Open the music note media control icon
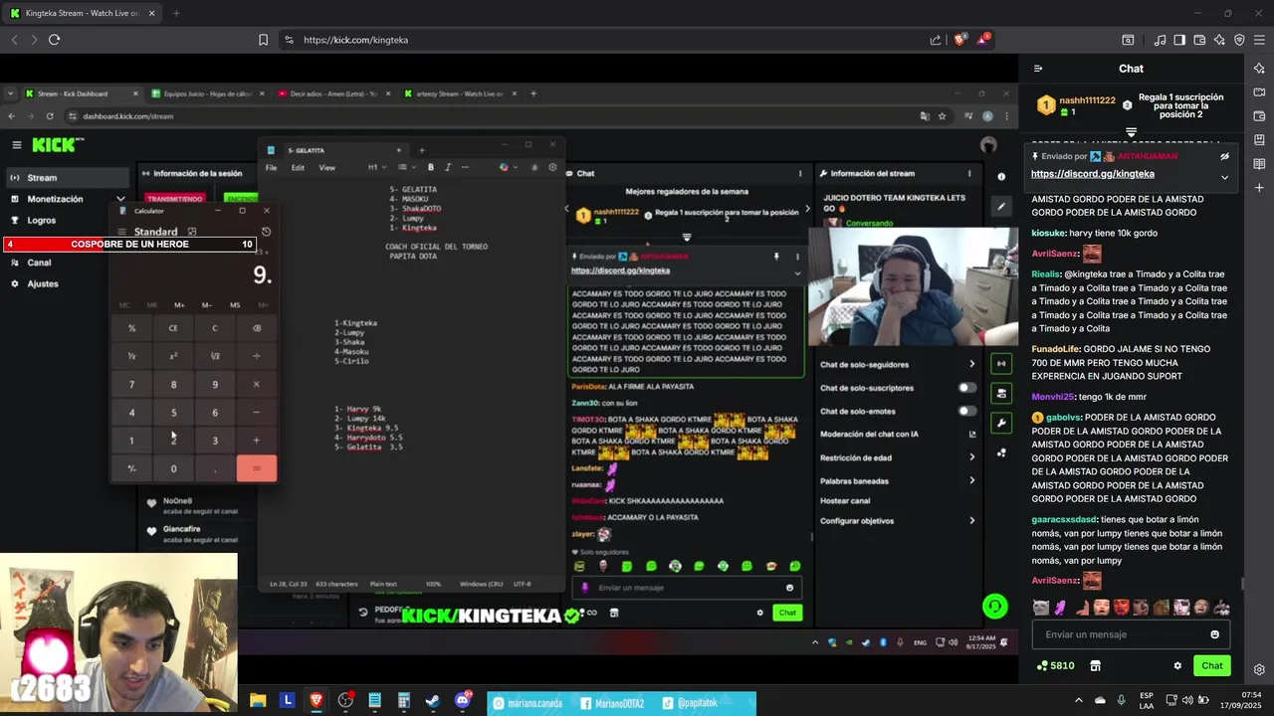 pos(1160,40)
